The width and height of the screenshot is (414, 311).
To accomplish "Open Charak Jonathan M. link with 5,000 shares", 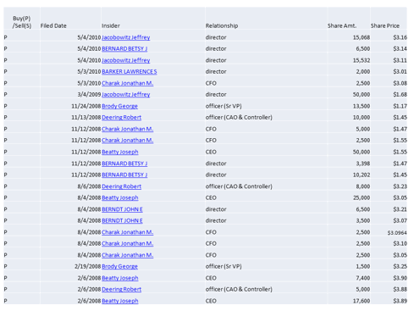I will [x=127, y=129].
